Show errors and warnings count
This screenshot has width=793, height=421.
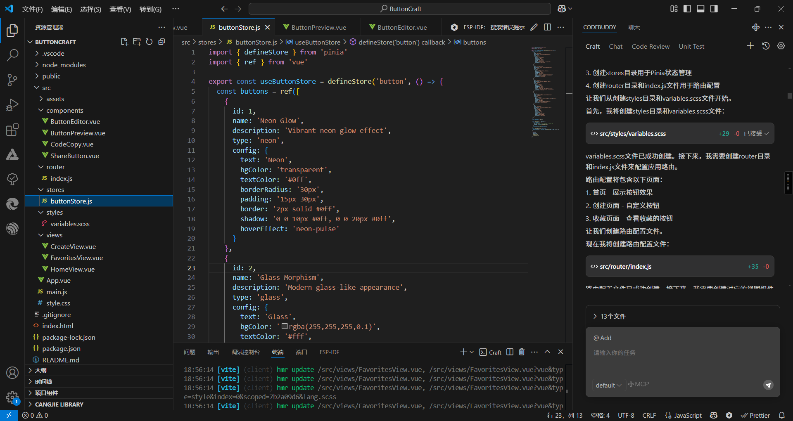pos(35,415)
